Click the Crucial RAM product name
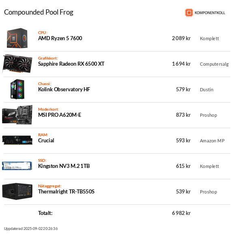 [46, 140]
